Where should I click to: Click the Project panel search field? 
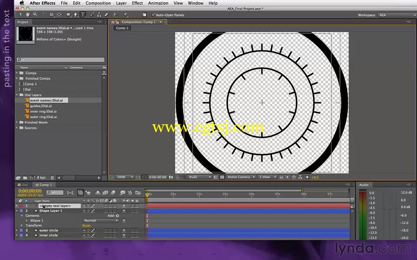point(60,60)
